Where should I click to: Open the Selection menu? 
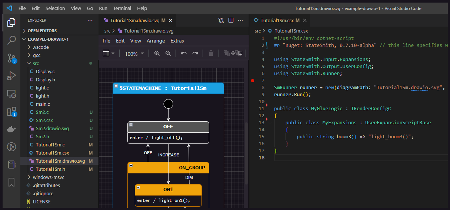(55, 8)
